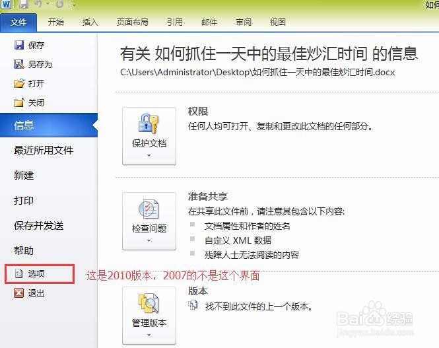Switch to the 页面布局 ribbon tab
439x348 pixels.
coord(133,22)
